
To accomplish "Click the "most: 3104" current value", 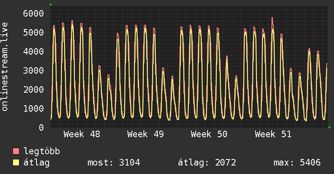I will click(x=114, y=163).
